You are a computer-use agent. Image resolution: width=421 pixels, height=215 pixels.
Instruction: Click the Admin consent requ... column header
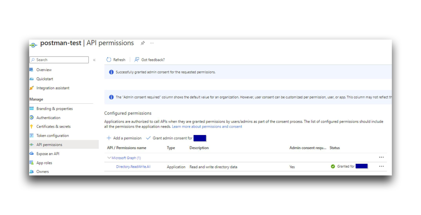point(308,148)
